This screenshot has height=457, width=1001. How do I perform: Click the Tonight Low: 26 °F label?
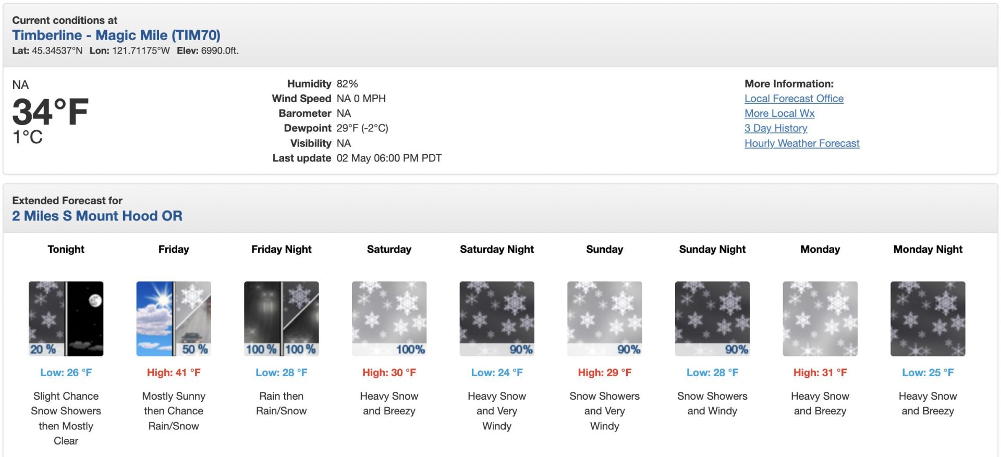click(66, 373)
